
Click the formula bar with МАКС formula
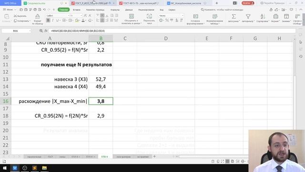coord(172,31)
